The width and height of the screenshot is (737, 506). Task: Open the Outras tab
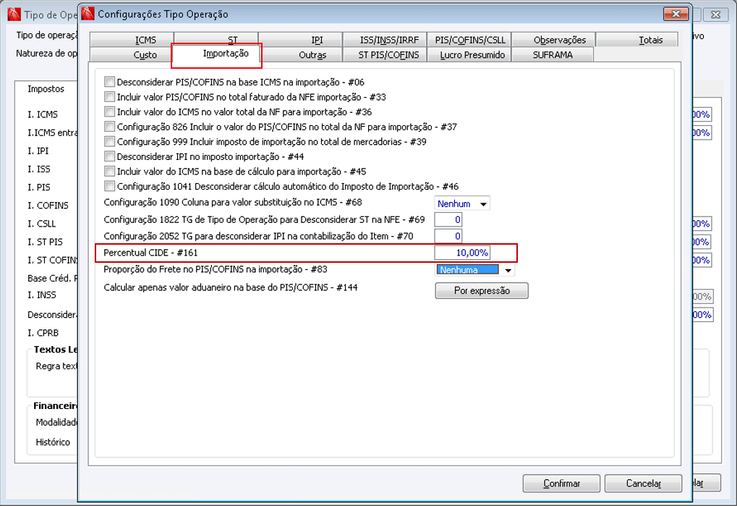tap(301, 54)
